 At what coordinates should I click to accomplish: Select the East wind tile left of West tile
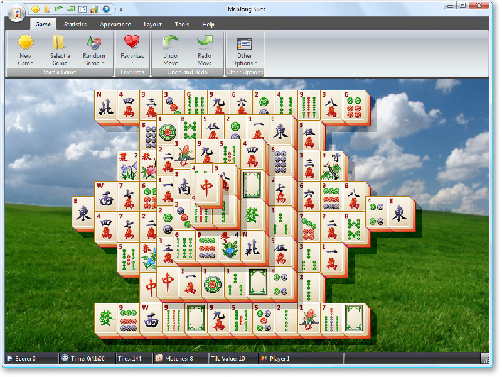(x=83, y=212)
